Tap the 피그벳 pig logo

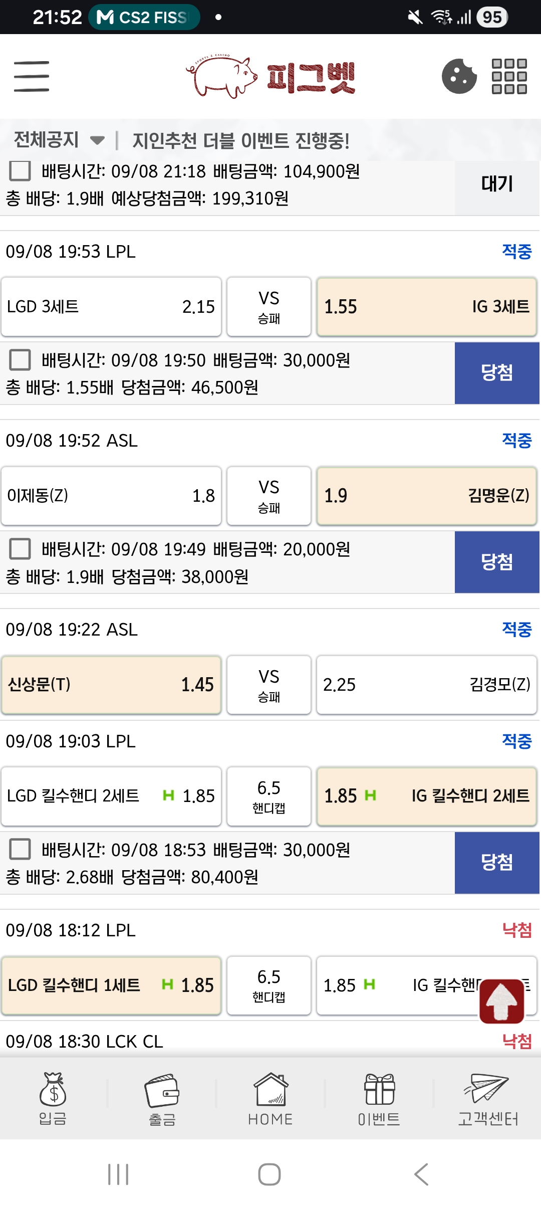(270, 76)
